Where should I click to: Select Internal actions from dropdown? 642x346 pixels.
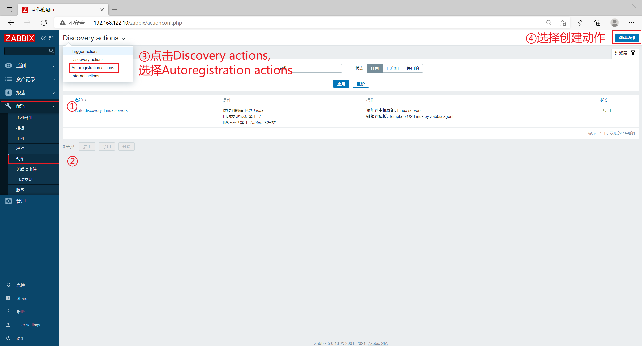(x=98, y=76)
